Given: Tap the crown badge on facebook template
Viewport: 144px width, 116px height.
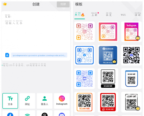Looking at the screenshot, I should (x=114, y=61).
